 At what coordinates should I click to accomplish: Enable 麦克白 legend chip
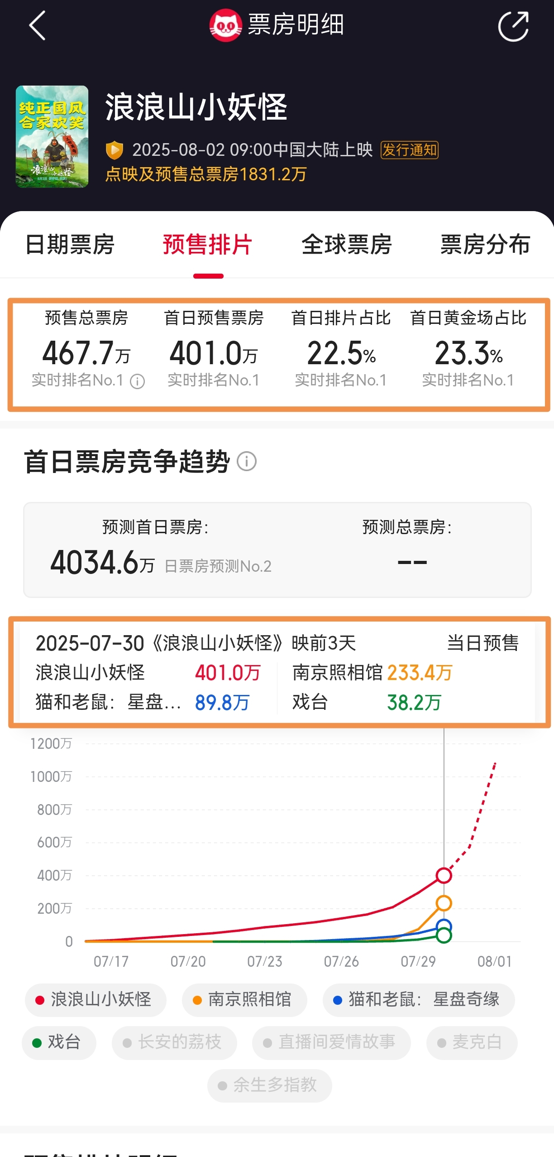(x=472, y=1042)
